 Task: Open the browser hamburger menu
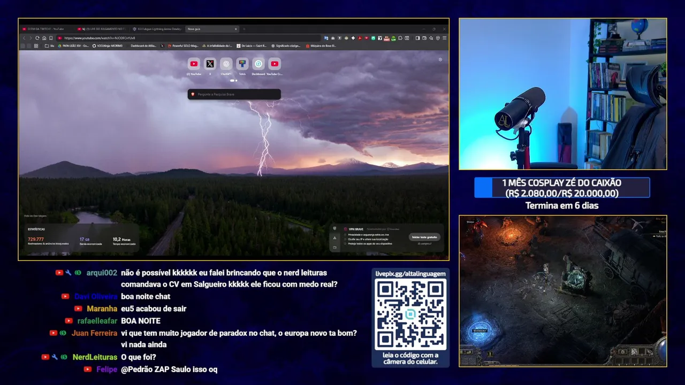click(x=445, y=38)
